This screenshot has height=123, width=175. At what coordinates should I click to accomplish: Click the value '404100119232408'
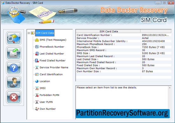(153, 41)
